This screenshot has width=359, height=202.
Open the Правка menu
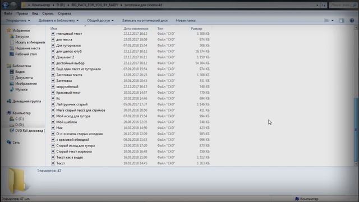pos(22,13)
